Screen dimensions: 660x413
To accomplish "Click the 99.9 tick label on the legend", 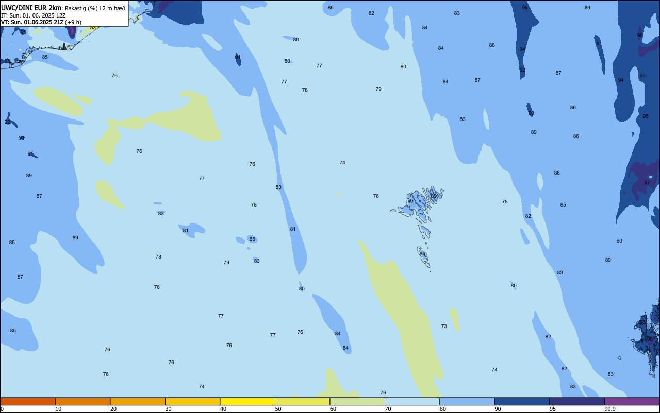I will pyautogui.click(x=610, y=409).
